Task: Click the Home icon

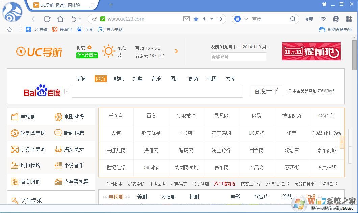Action: [60, 19]
